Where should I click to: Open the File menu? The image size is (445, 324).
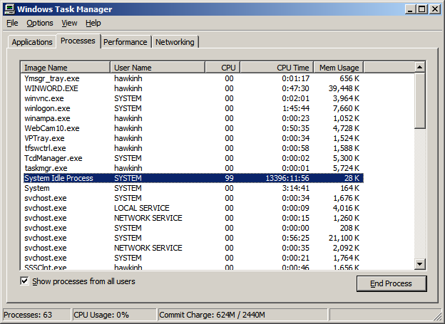click(x=12, y=23)
